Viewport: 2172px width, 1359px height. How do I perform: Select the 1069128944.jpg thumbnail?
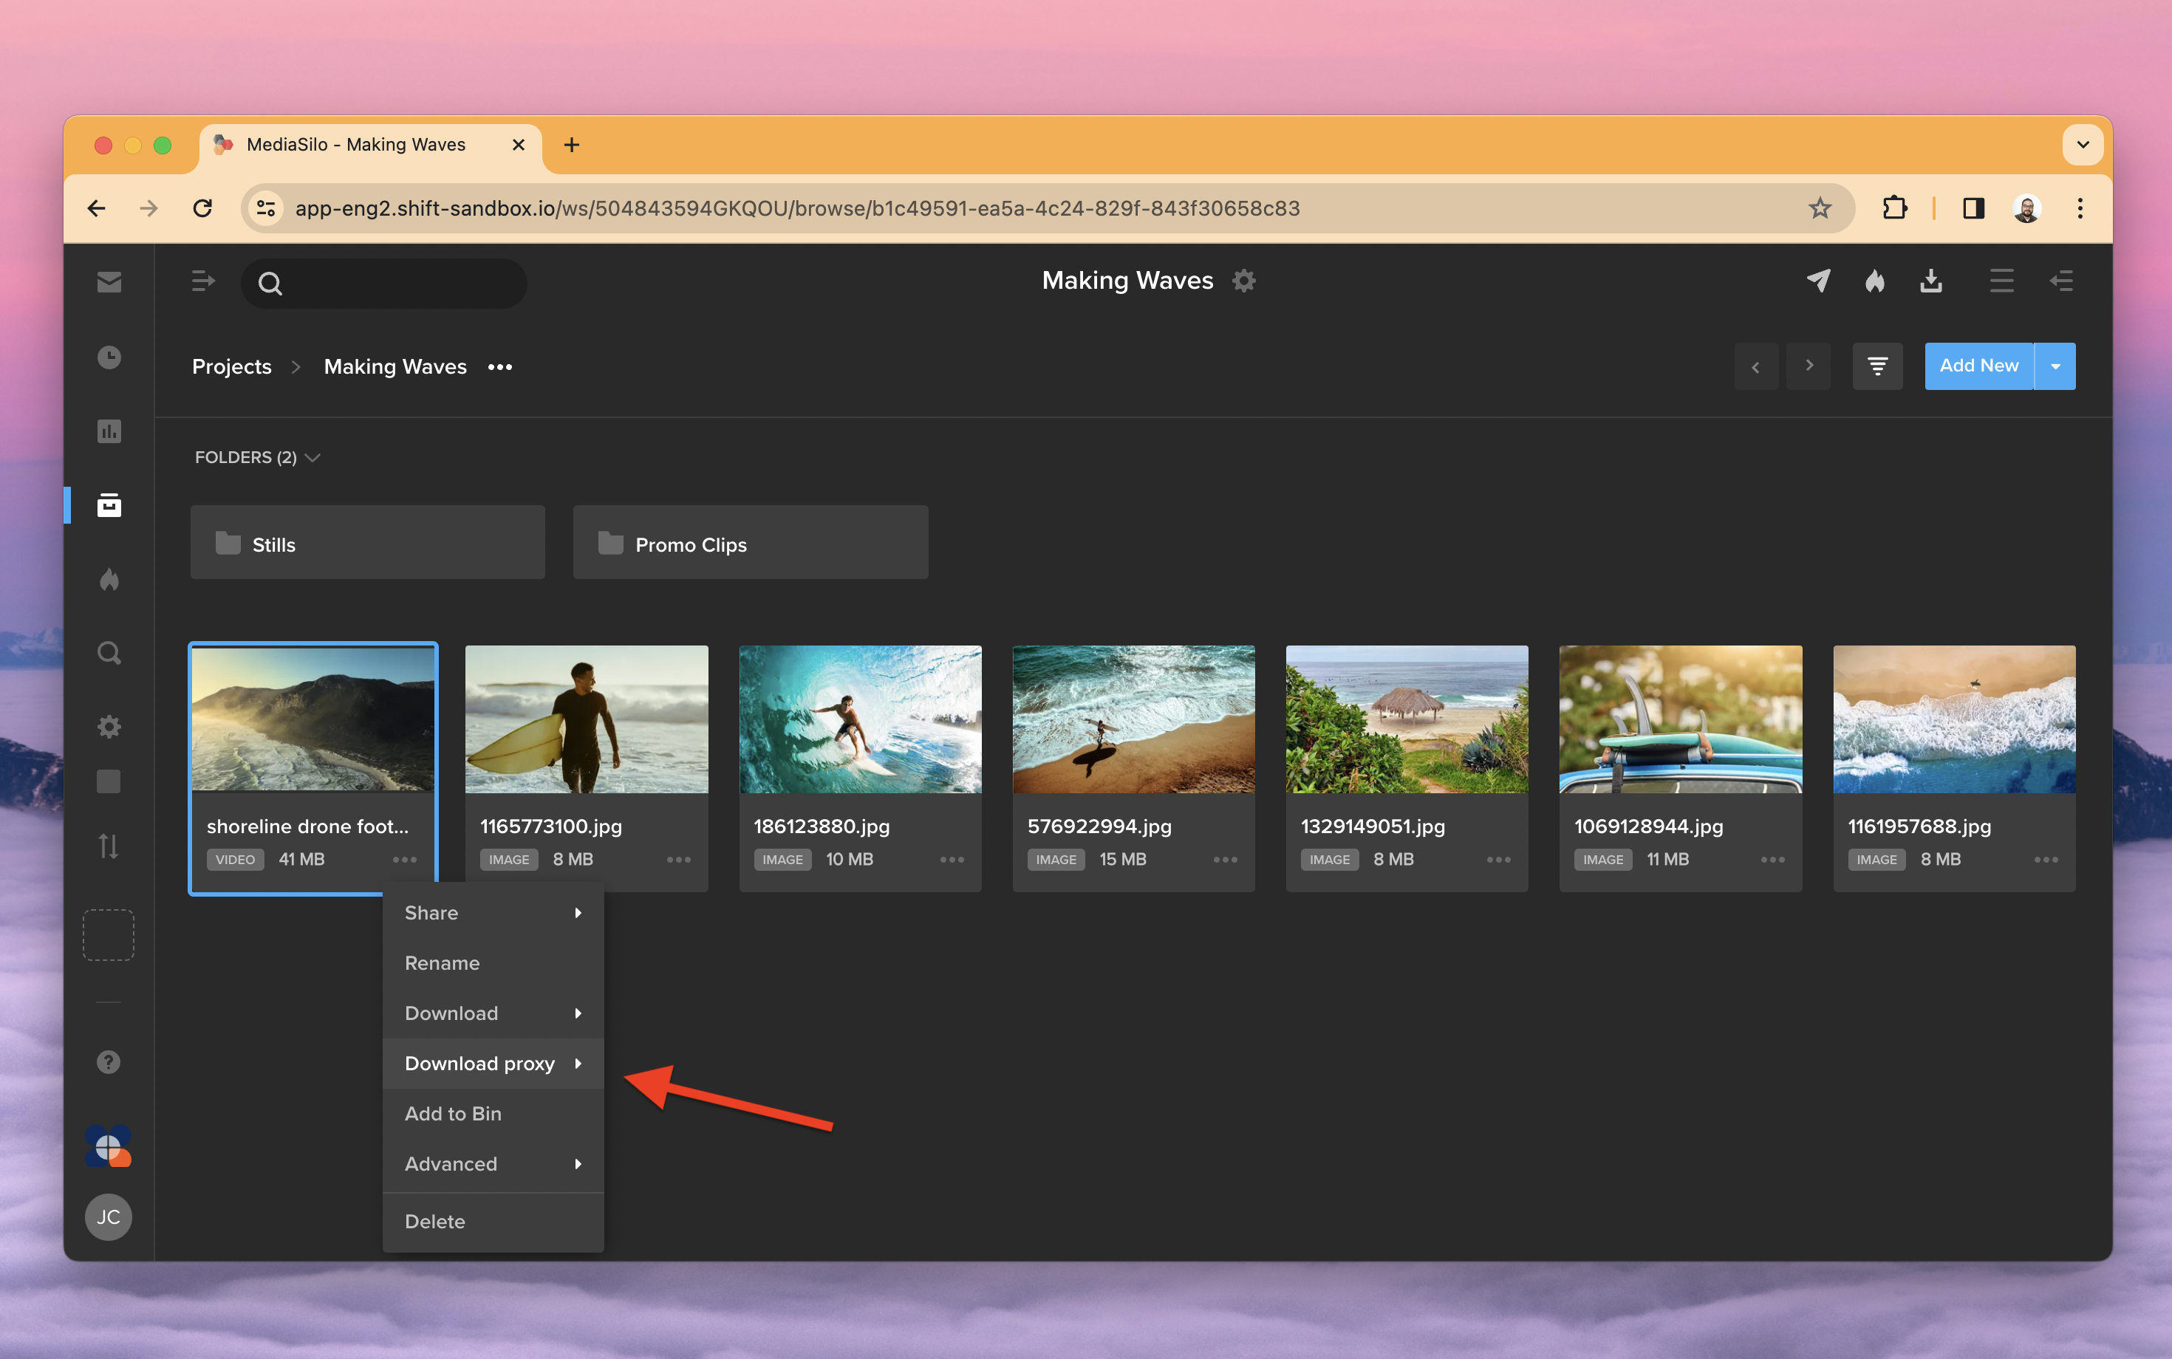point(1680,719)
